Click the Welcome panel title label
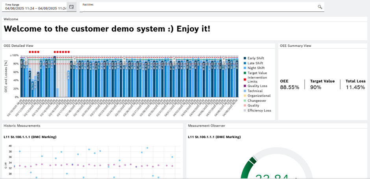 (x=11, y=19)
